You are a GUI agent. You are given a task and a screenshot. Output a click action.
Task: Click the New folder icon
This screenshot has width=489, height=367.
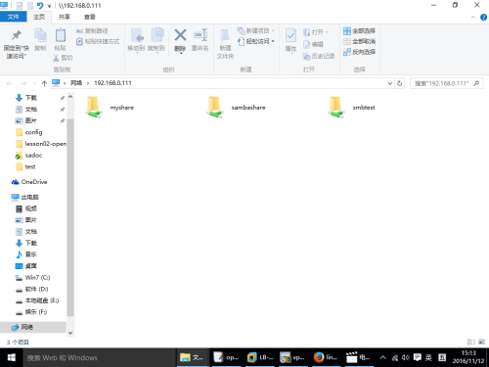tap(225, 36)
